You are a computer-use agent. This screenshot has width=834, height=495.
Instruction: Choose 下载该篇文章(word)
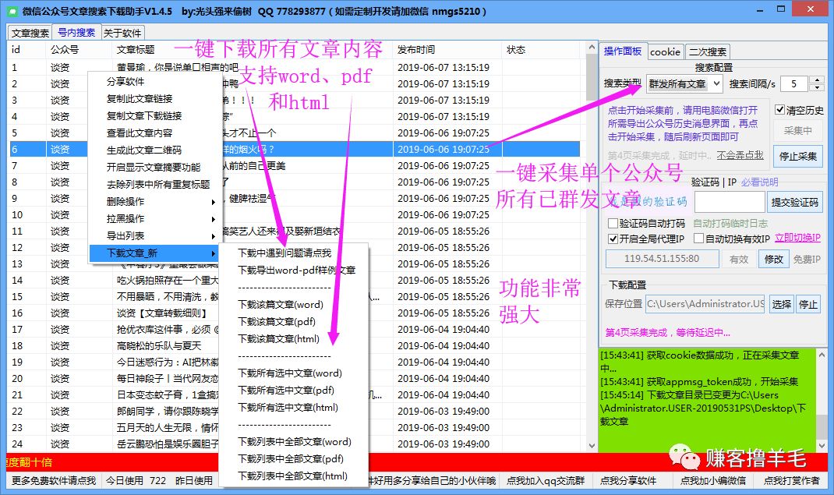pos(294,305)
